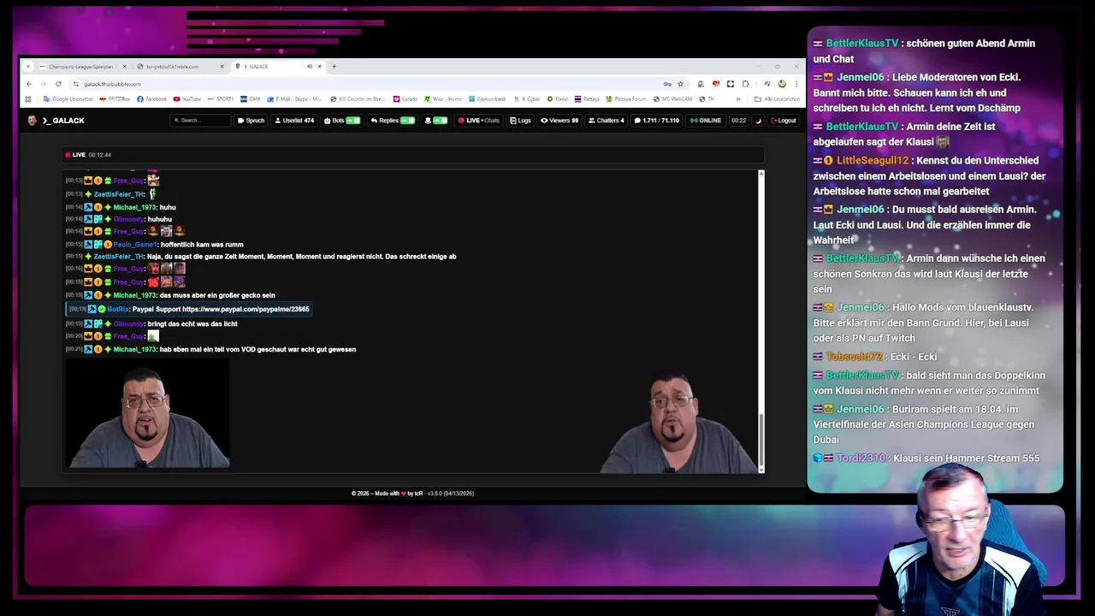Viewport: 1095px width, 616px height.
Task: Open the Google Übersetzer bookmark
Action: coord(68,99)
